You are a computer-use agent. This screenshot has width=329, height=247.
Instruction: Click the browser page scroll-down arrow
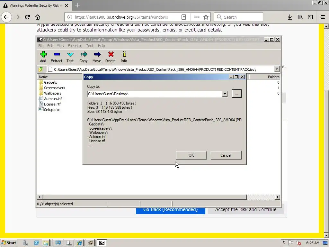coord(326,235)
